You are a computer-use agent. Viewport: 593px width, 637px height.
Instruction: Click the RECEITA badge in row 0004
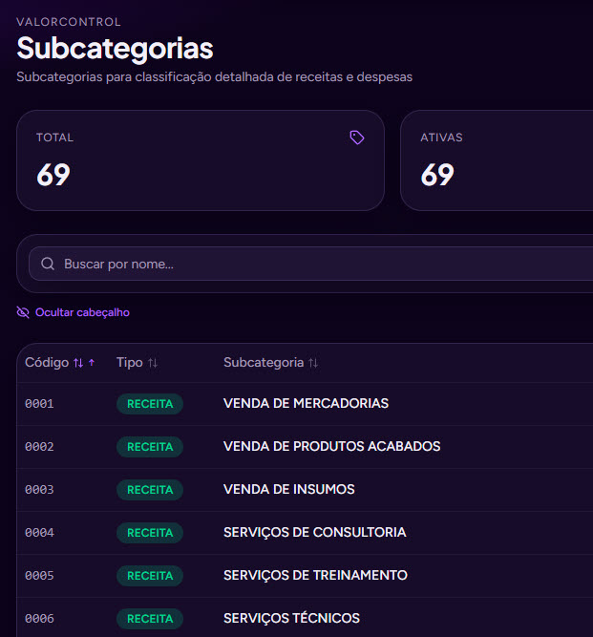tap(150, 533)
